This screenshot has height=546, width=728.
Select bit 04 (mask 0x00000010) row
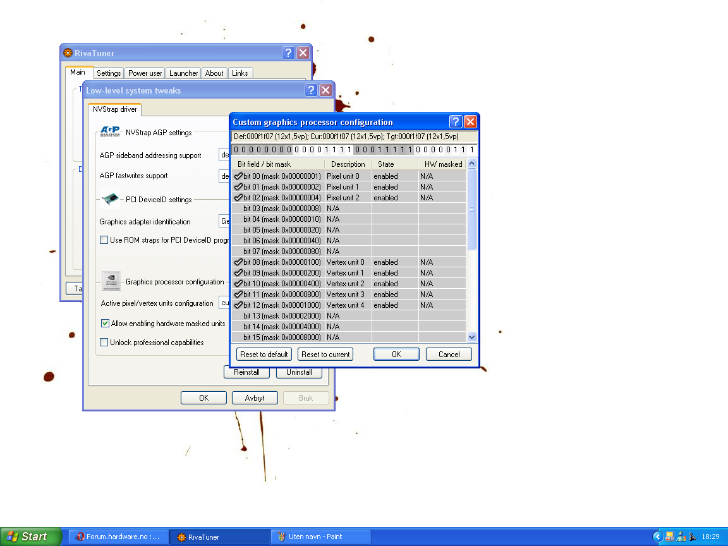349,219
